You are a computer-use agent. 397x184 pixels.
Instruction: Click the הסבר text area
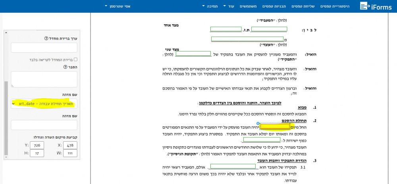coord(44,79)
